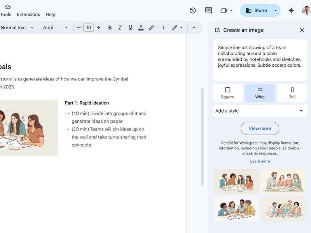This screenshot has width=311, height=233.
Task: Open the text color picker
Action: coord(141,28)
